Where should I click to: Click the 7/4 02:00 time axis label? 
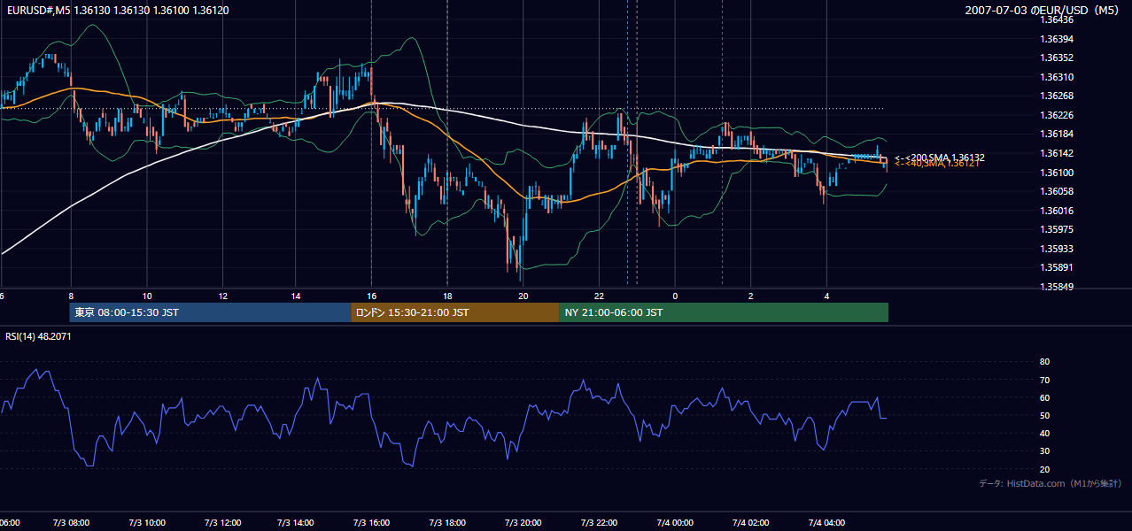tap(751, 523)
